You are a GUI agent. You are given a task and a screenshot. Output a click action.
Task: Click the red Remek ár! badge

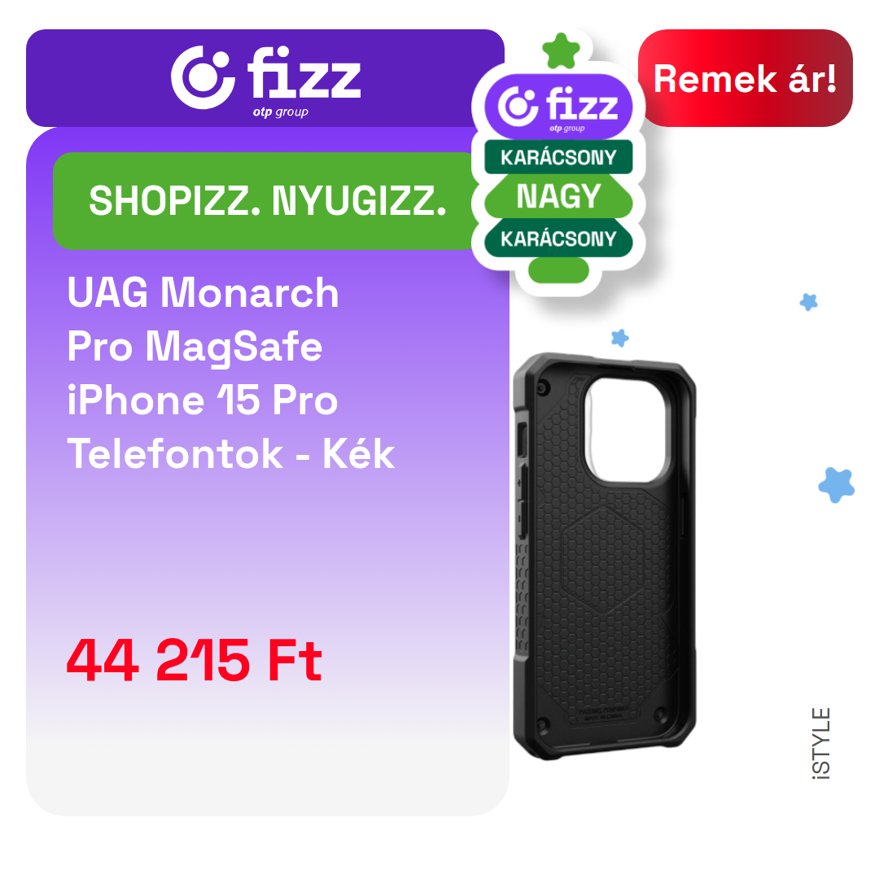coord(745,78)
